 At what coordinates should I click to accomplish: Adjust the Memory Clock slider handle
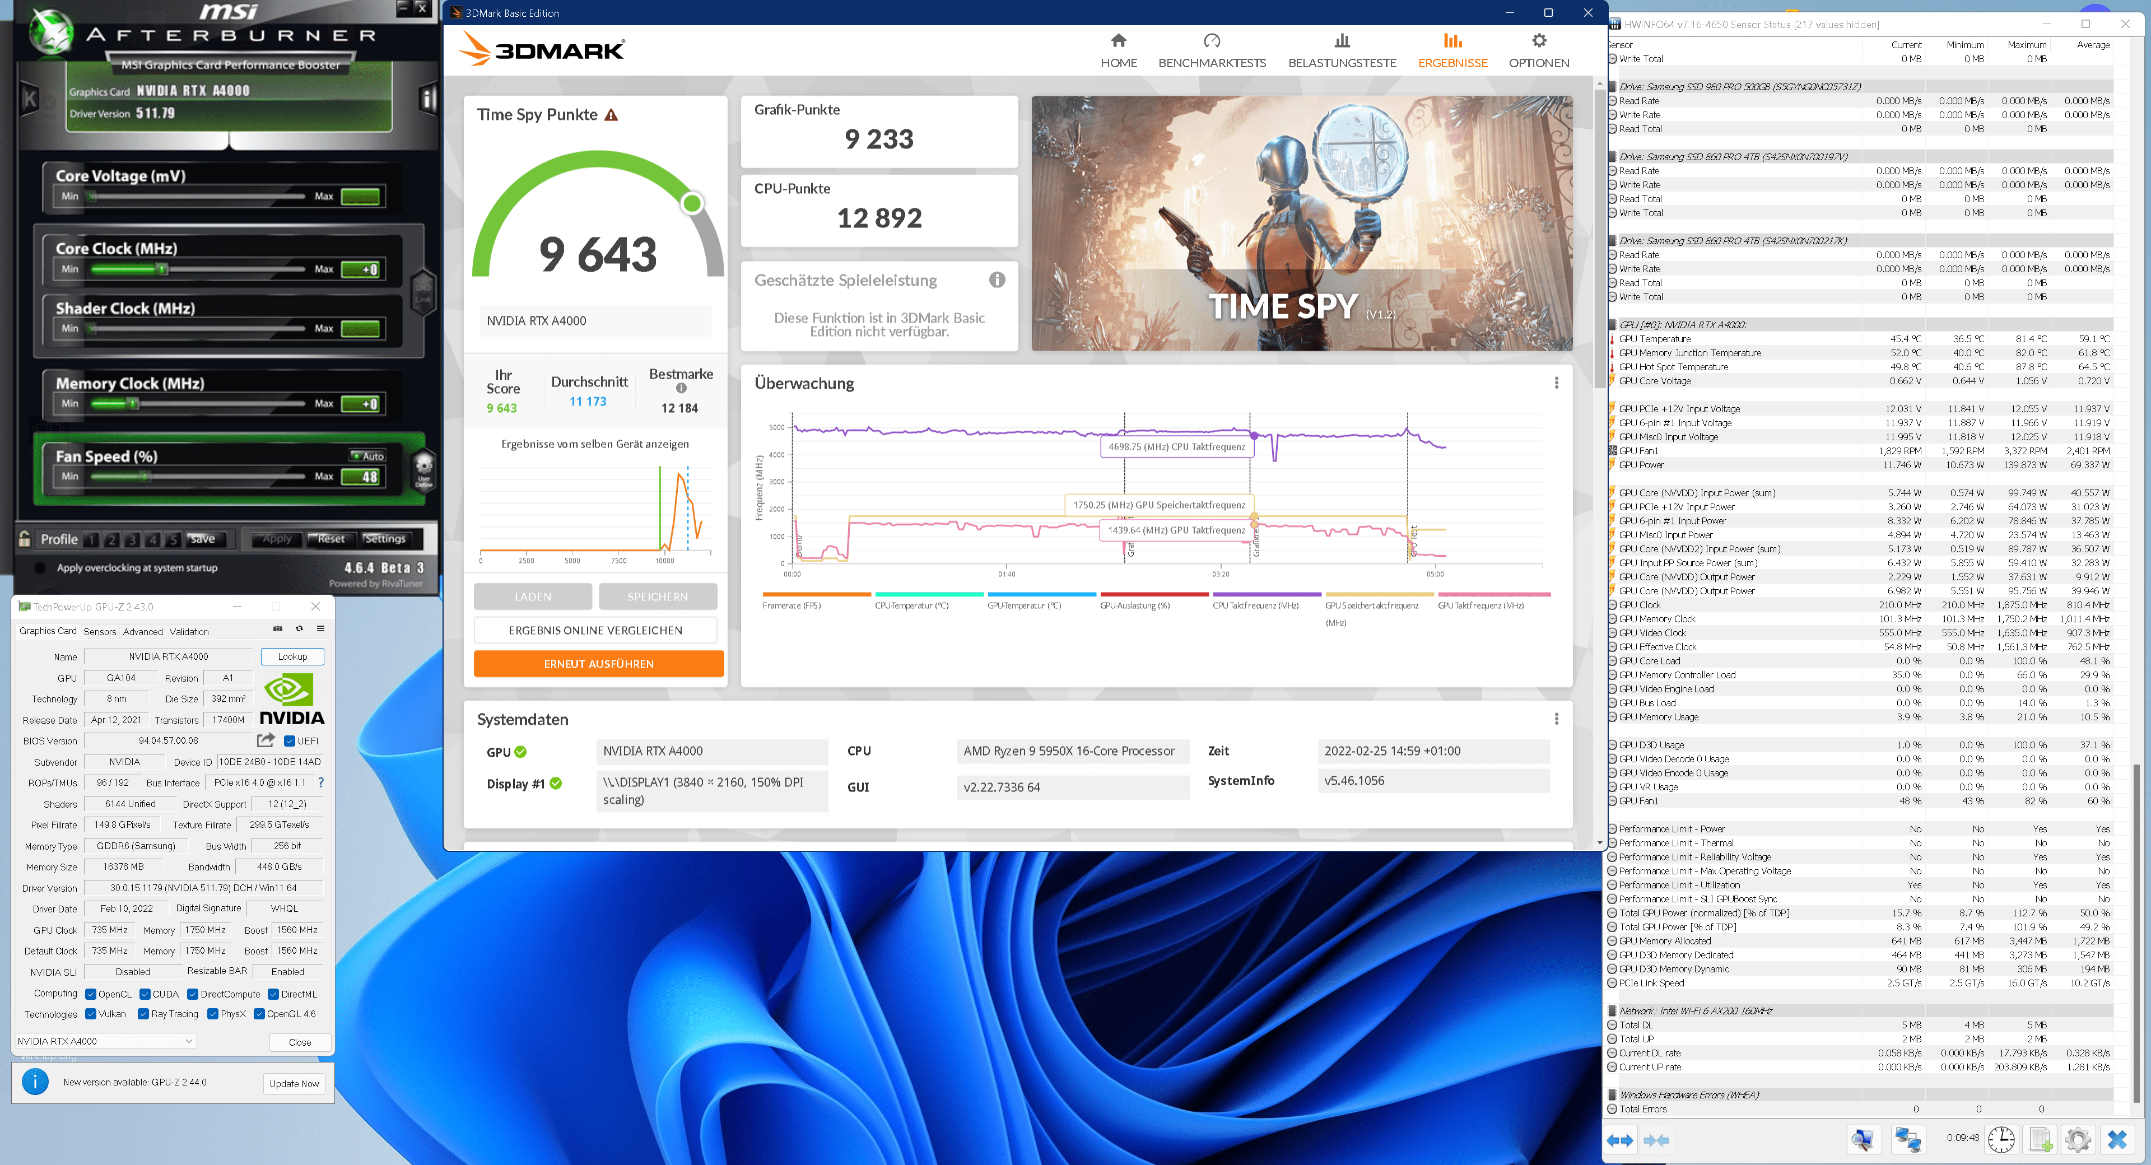[x=133, y=403]
